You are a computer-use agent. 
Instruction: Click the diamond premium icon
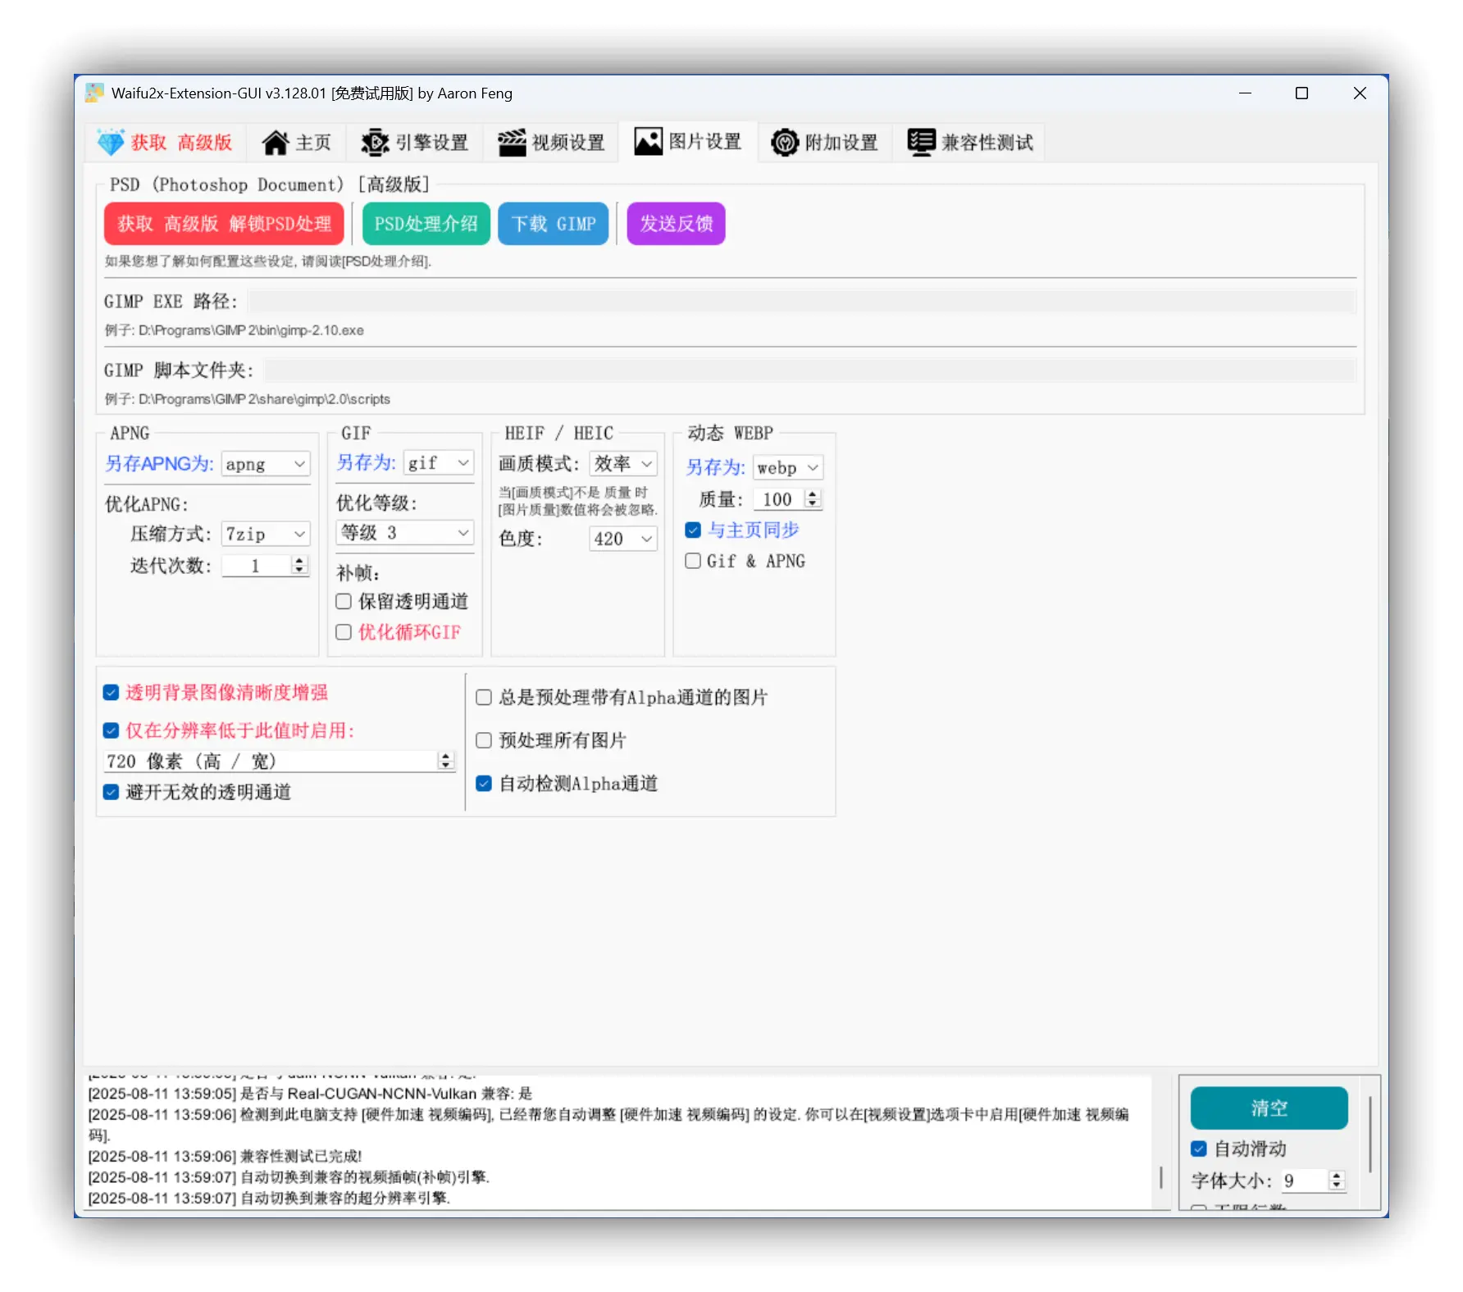coord(111,143)
